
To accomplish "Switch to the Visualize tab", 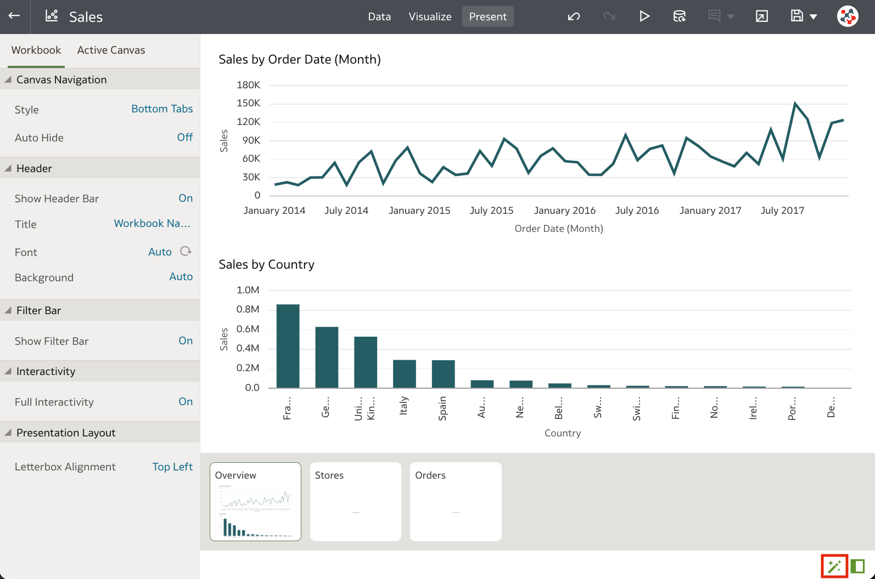I will (430, 16).
